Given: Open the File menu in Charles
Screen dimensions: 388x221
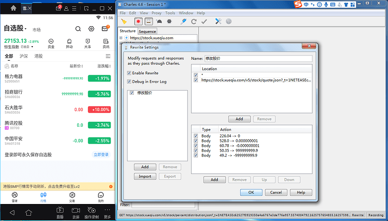Looking at the screenshot, I should pos(123,13).
